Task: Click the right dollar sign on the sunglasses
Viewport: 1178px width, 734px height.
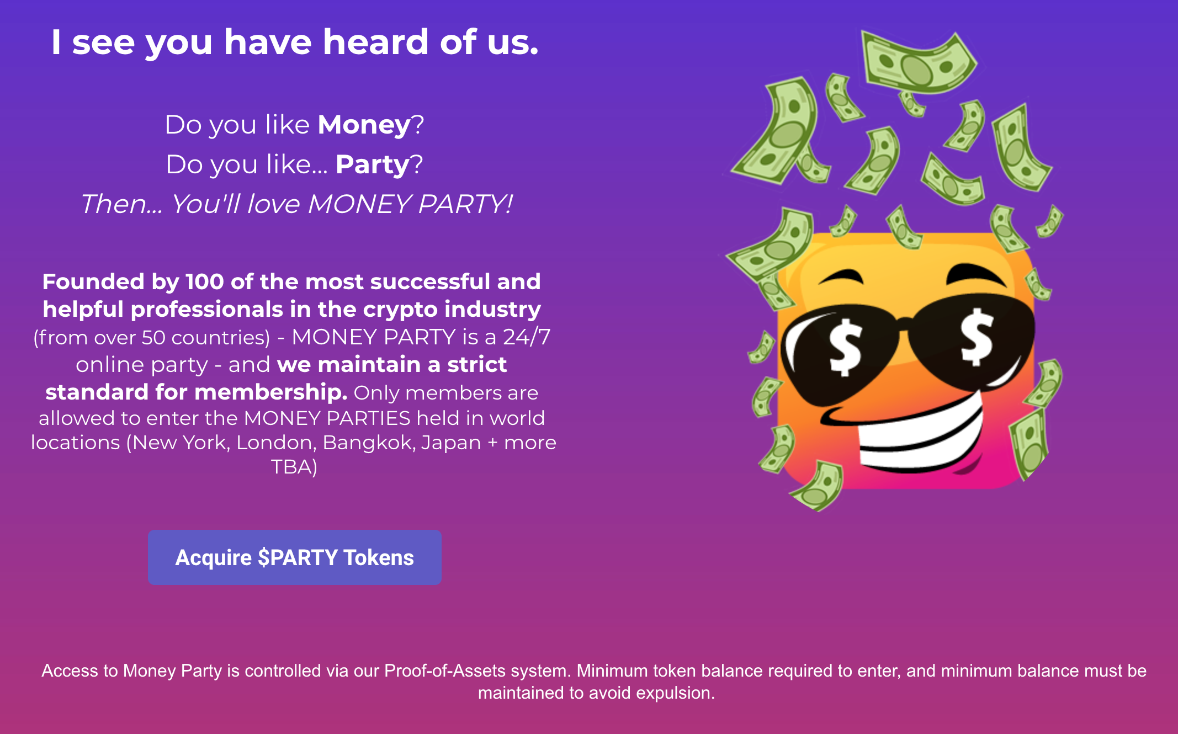Action: pyautogui.click(x=976, y=337)
